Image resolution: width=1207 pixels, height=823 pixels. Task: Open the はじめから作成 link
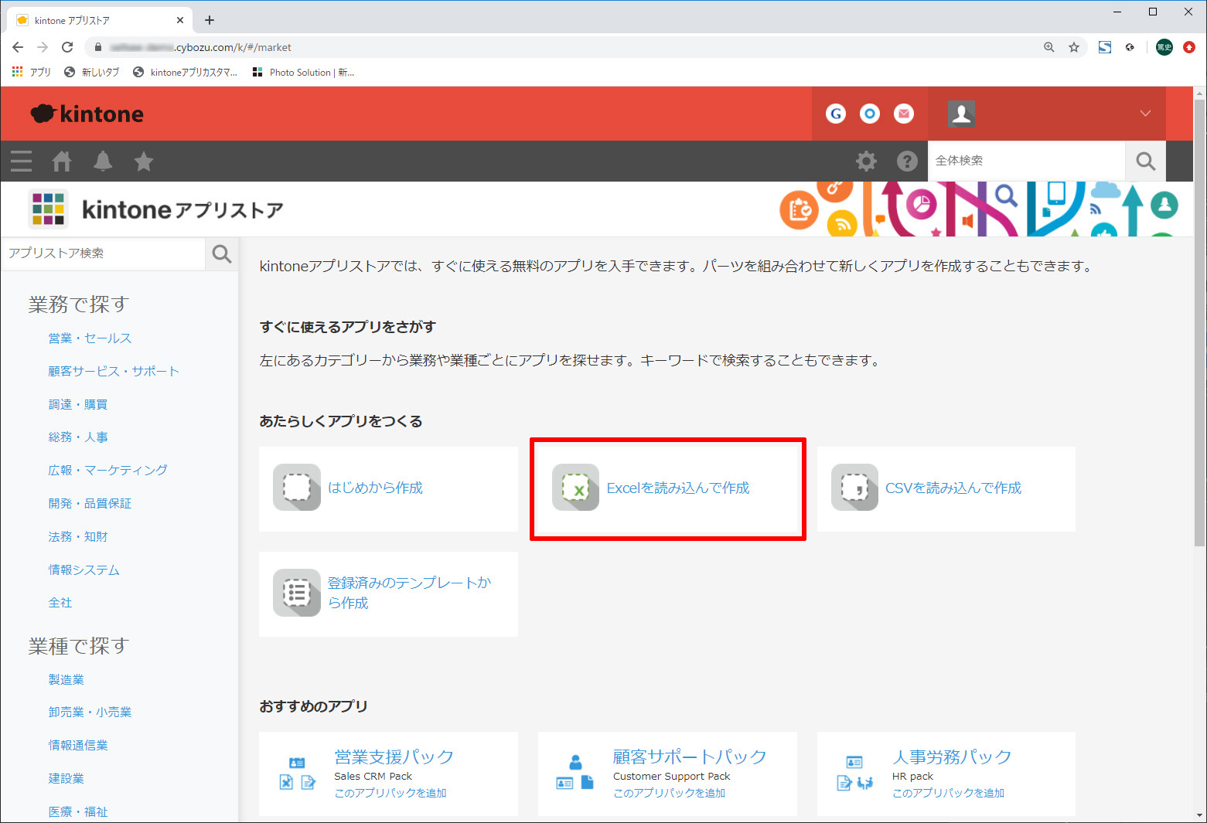point(375,488)
